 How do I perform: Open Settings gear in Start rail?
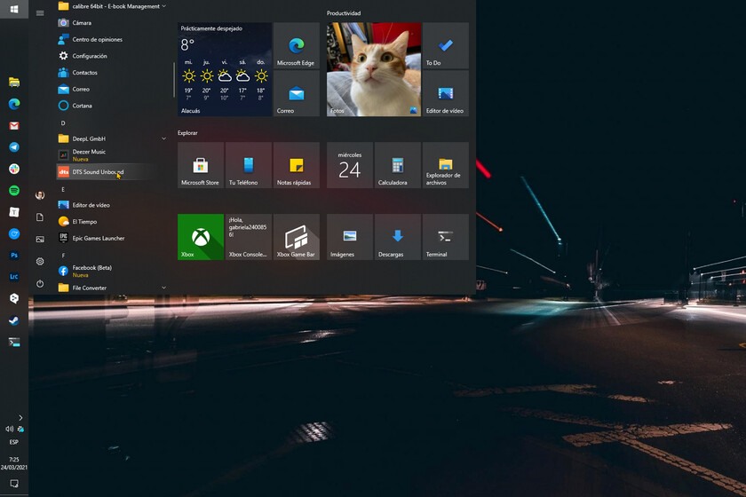(x=40, y=261)
